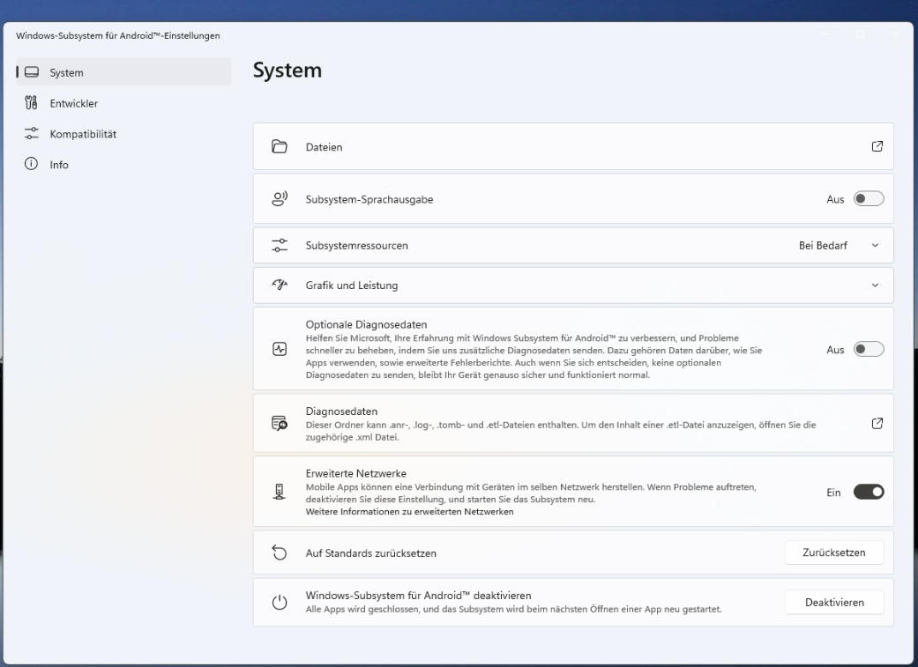This screenshot has width=918, height=667.
Task: Click the power icon for deactivating subsystem
Action: coord(279,603)
